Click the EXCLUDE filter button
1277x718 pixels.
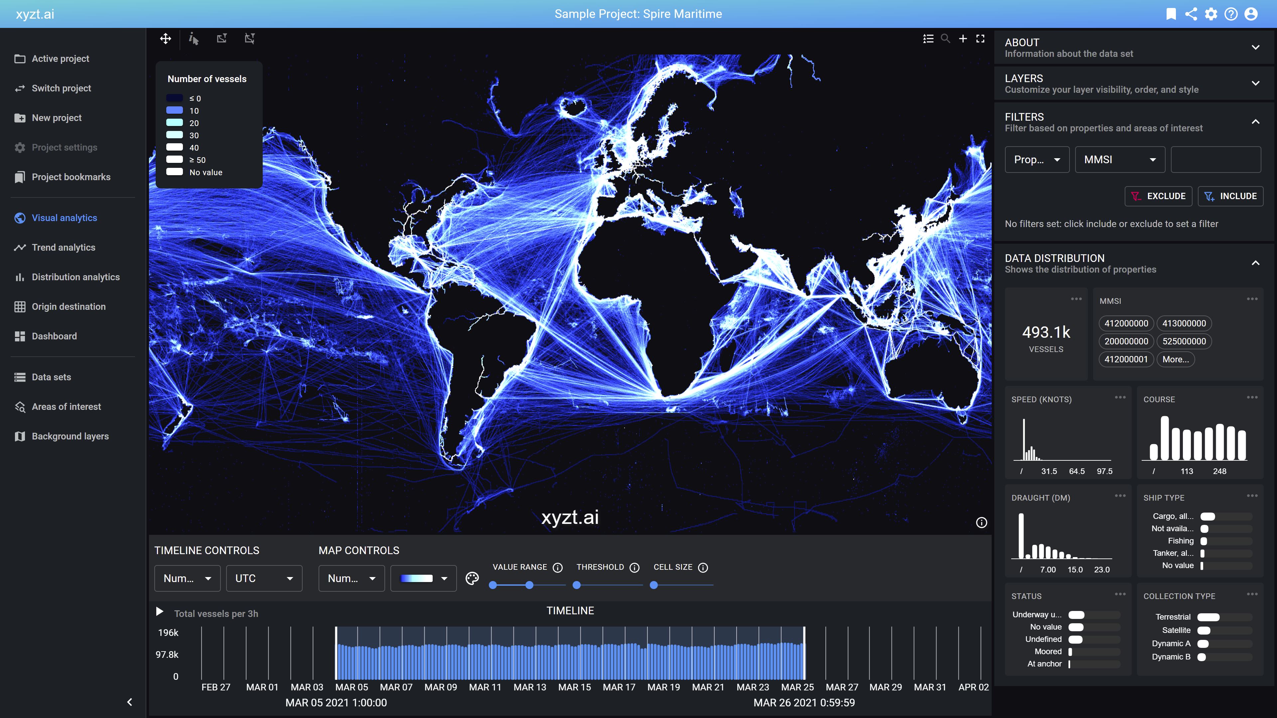point(1158,196)
